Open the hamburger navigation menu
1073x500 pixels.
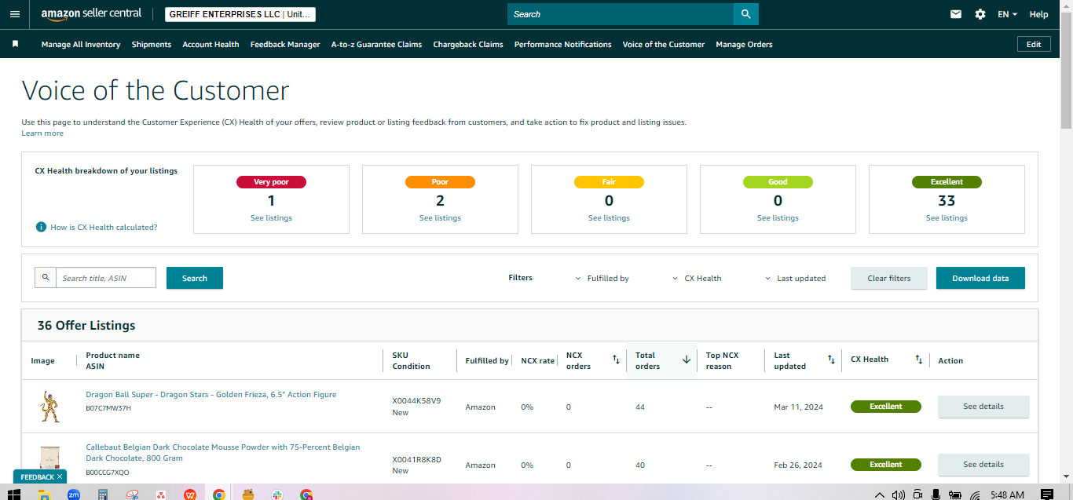(x=15, y=14)
